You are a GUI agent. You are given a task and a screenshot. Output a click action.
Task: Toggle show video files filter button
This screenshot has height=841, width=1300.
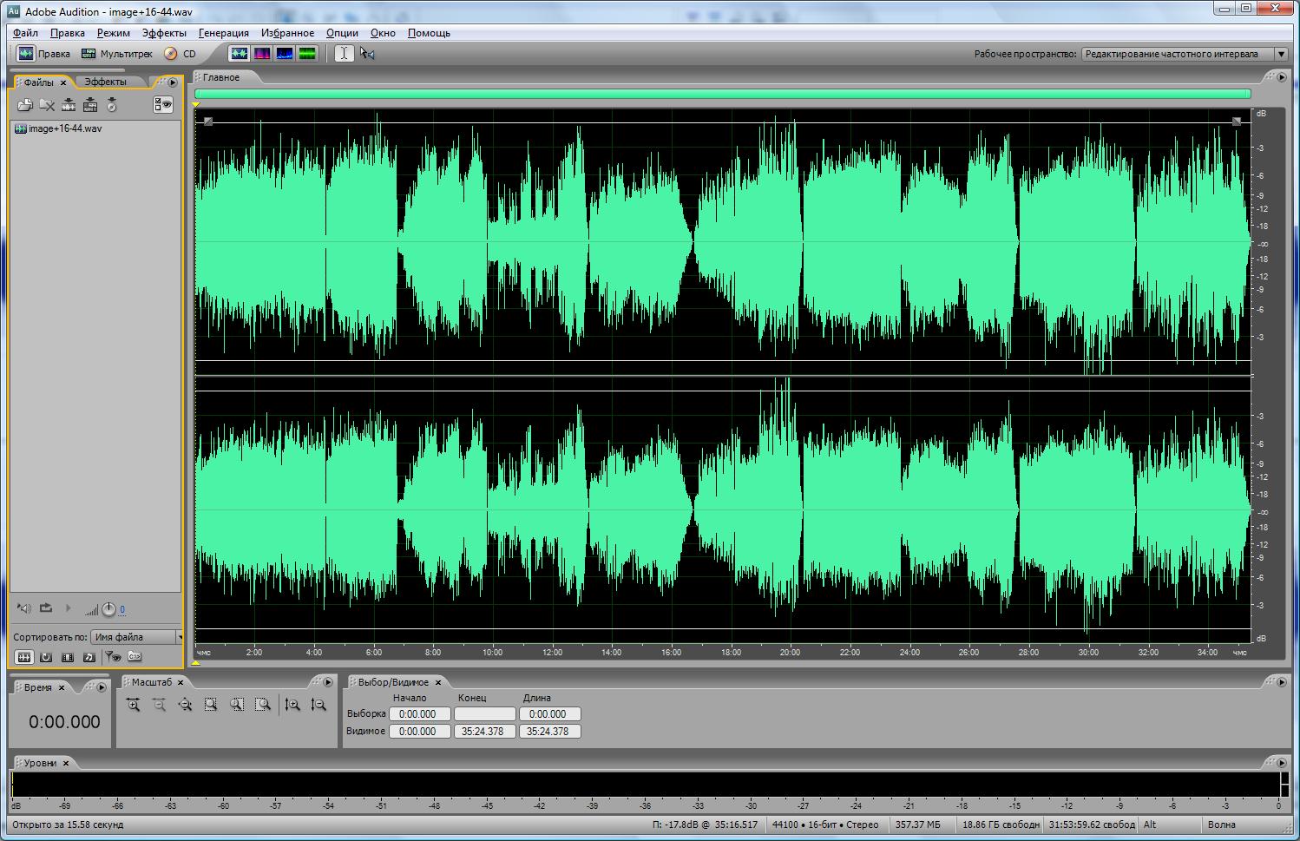(68, 657)
